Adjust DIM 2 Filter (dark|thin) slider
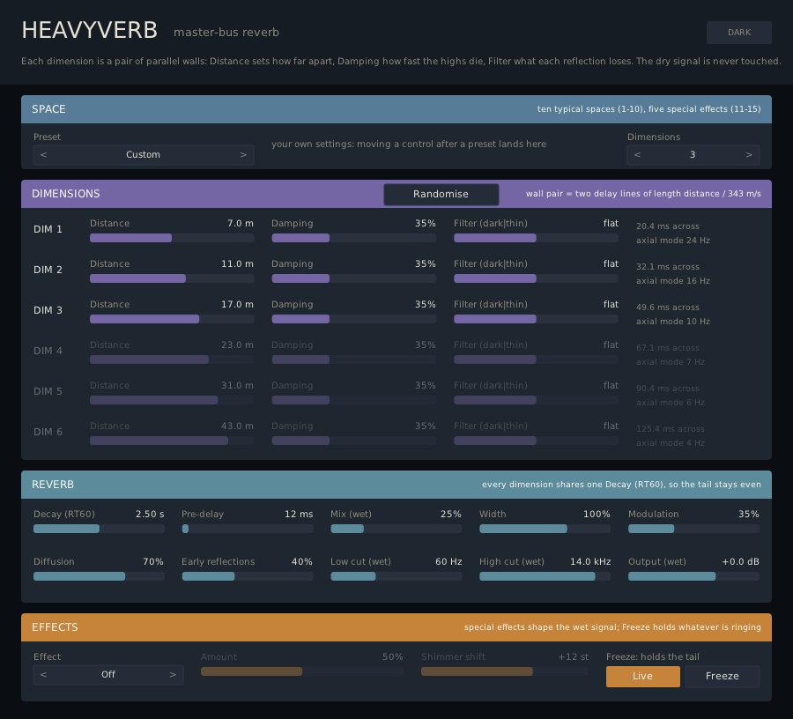The width and height of the screenshot is (793, 719). (x=536, y=278)
